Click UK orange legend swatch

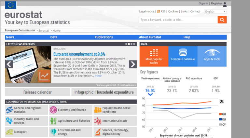pos(220,114)
